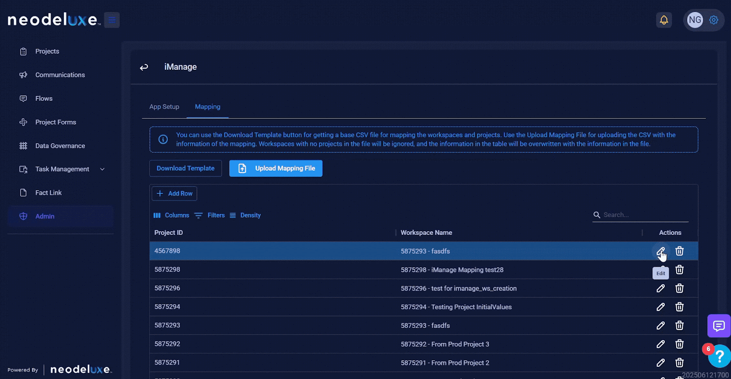Open the chat message widget icon
731x379 pixels.
point(719,326)
